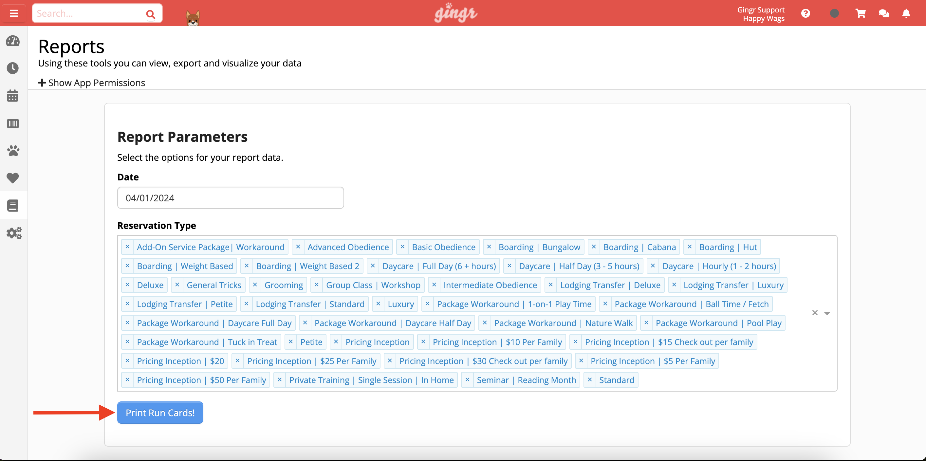Screen dimensions: 926x461
Task: Open the chat messages icon
Action: click(883, 14)
